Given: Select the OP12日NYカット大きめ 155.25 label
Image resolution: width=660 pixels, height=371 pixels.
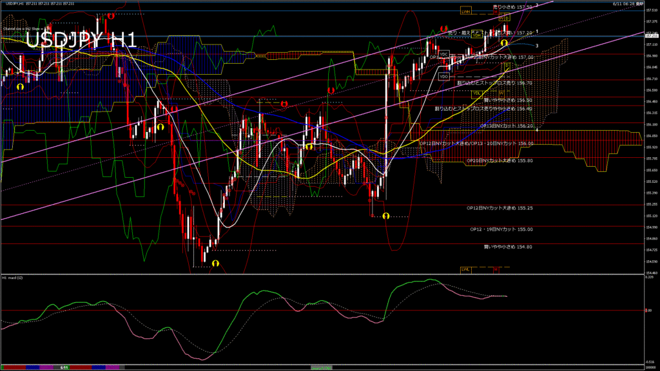Looking at the screenshot, I should [x=500, y=208].
